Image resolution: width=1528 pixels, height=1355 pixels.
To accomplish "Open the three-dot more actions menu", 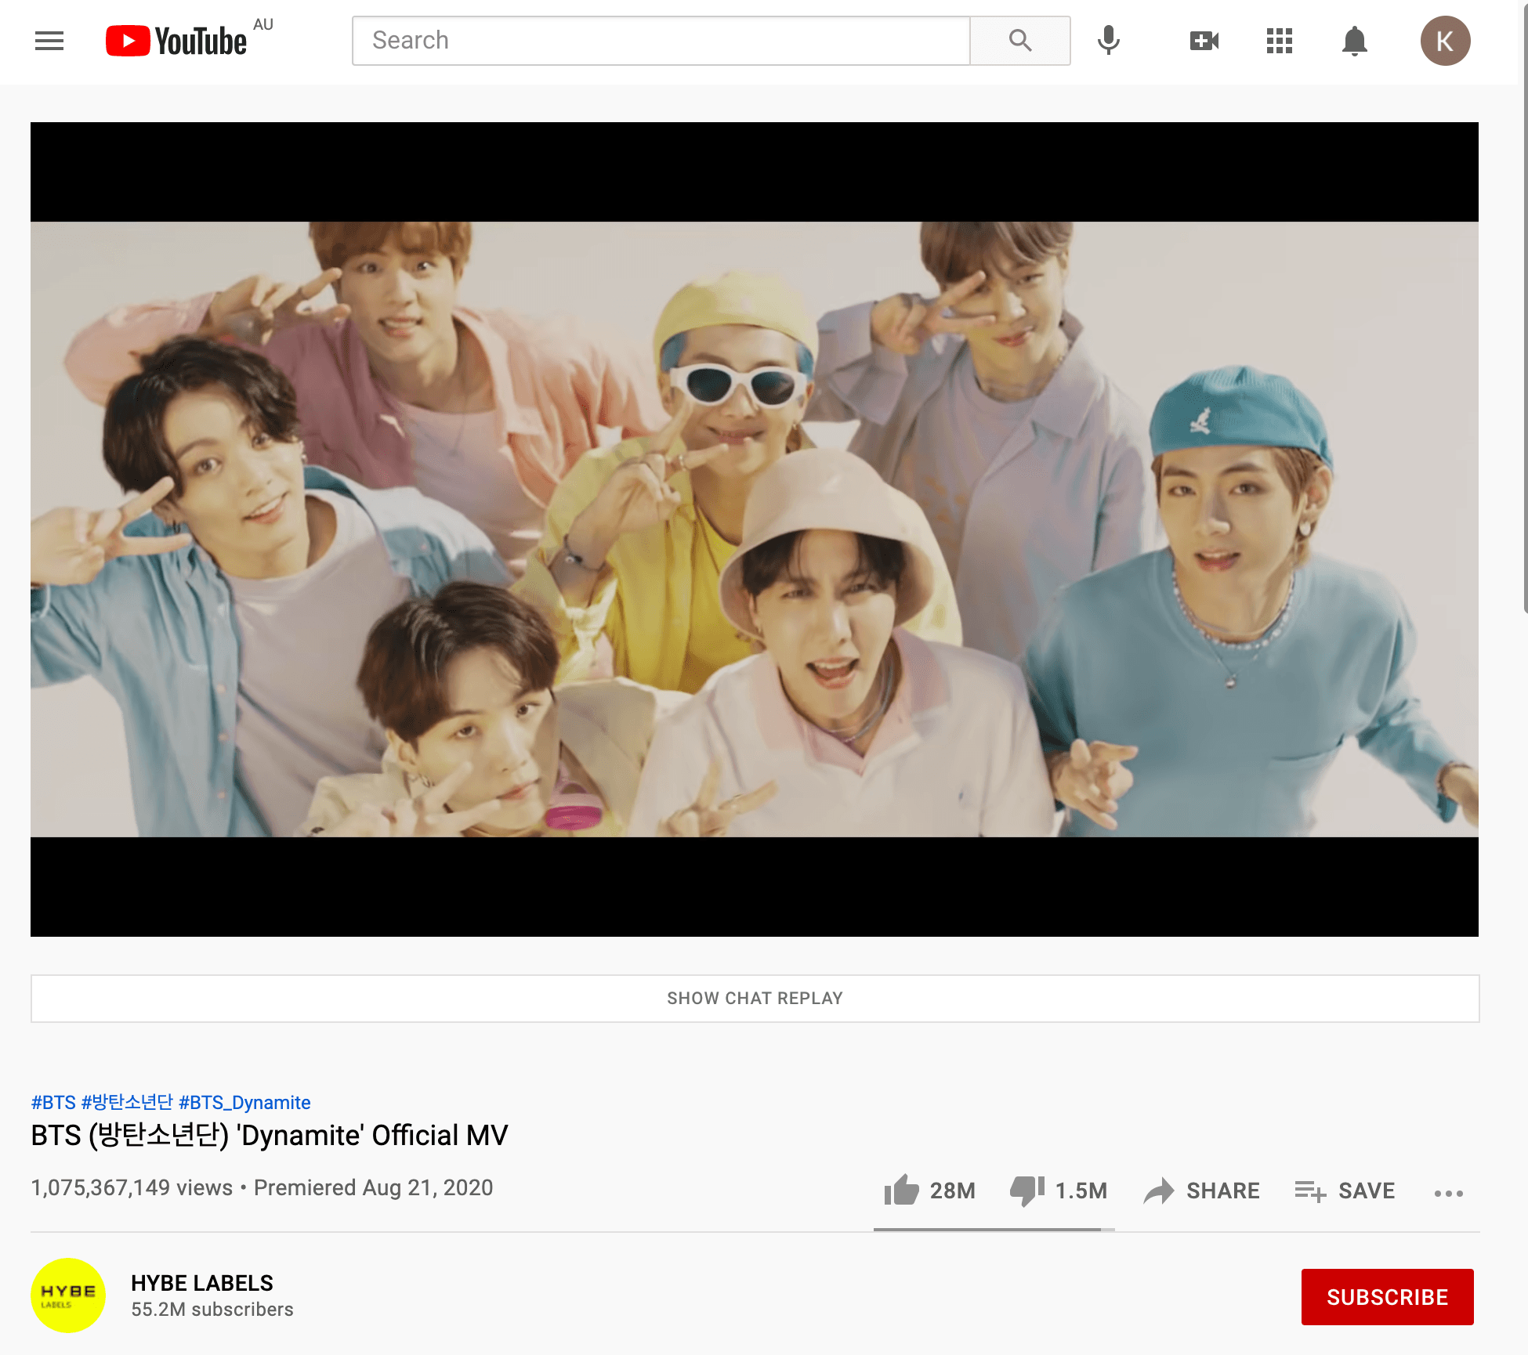I will 1448,1193.
